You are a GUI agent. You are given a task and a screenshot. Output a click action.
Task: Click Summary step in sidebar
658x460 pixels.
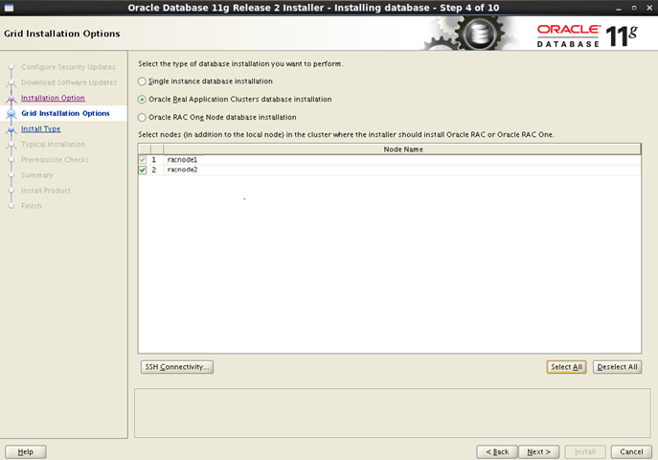click(x=37, y=175)
